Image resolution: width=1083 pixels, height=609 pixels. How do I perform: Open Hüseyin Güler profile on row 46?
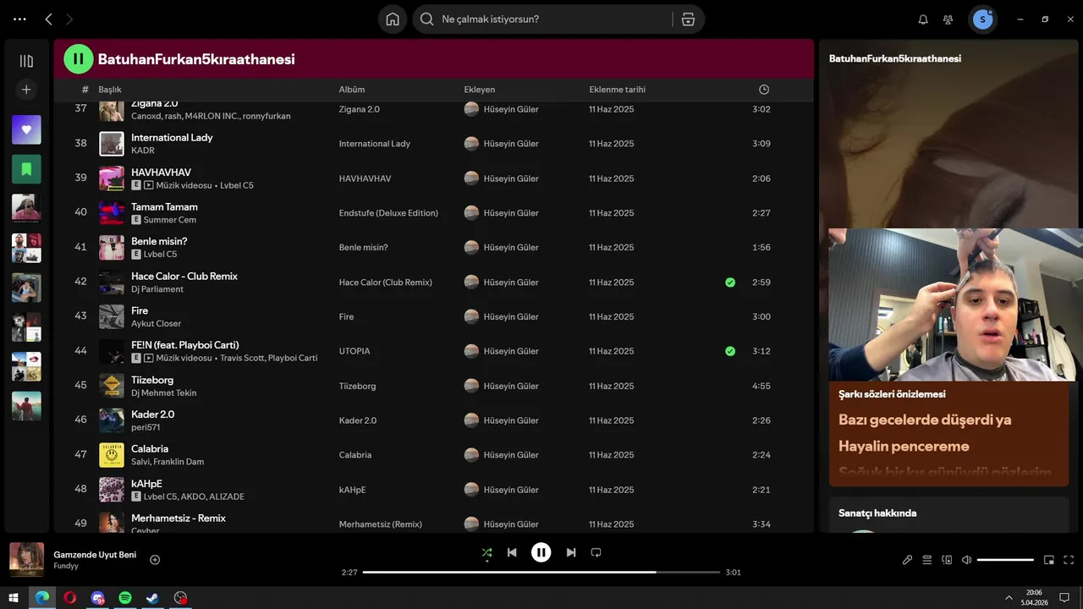[511, 420]
